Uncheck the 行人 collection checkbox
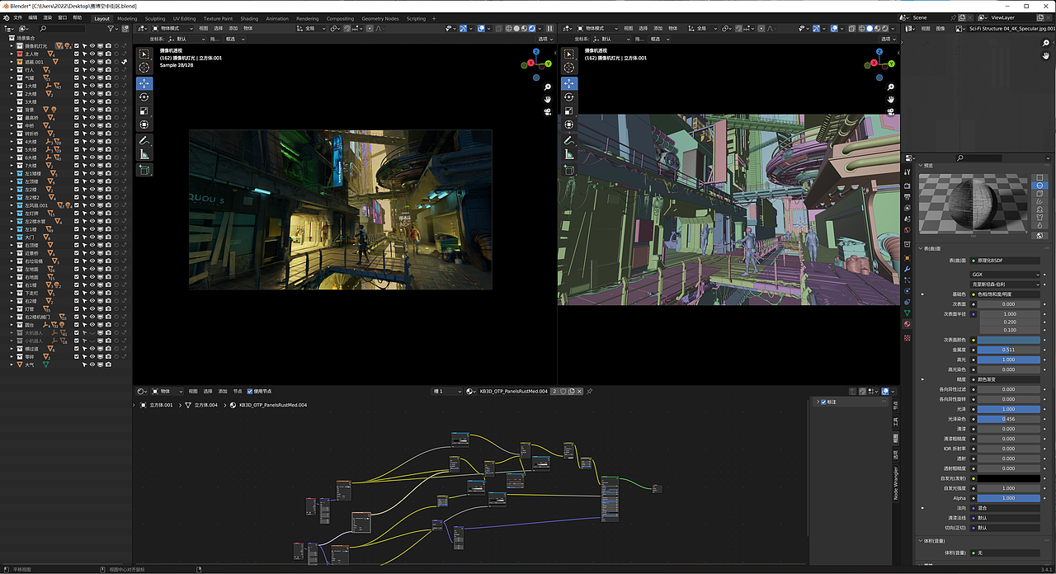The height and width of the screenshot is (574, 1056). (77, 70)
